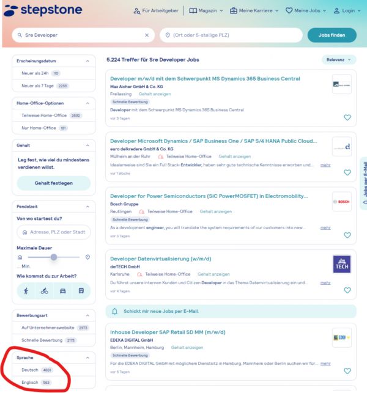Select bicycle as commute mode

(45, 291)
